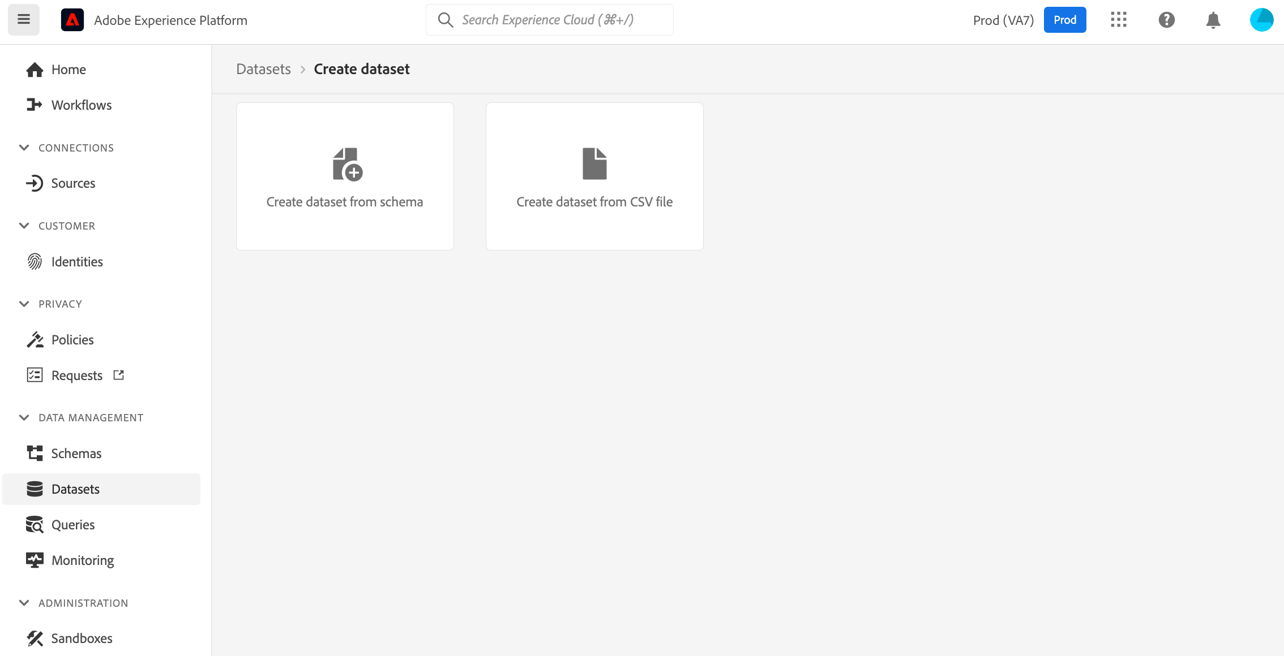Open Policies page
Viewport: 1284px width, 656px height.
coord(72,340)
